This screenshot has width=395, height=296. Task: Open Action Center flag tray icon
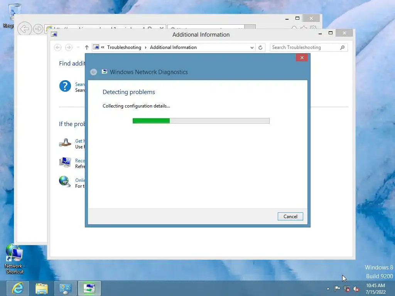(337, 289)
